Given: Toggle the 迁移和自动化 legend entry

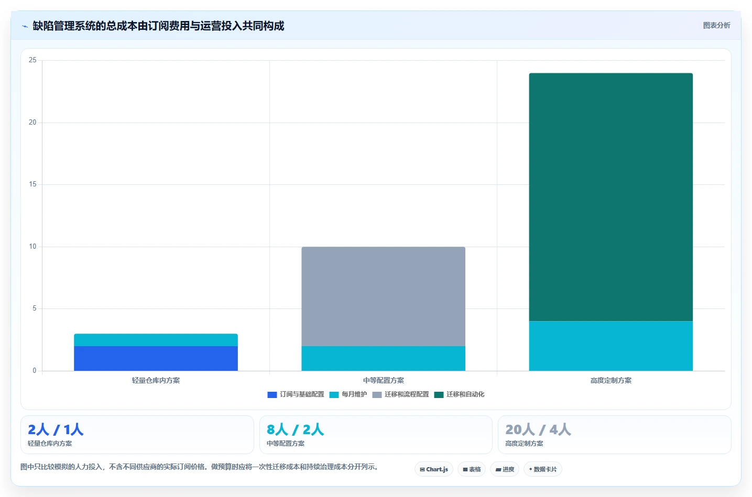Looking at the screenshot, I should [460, 395].
